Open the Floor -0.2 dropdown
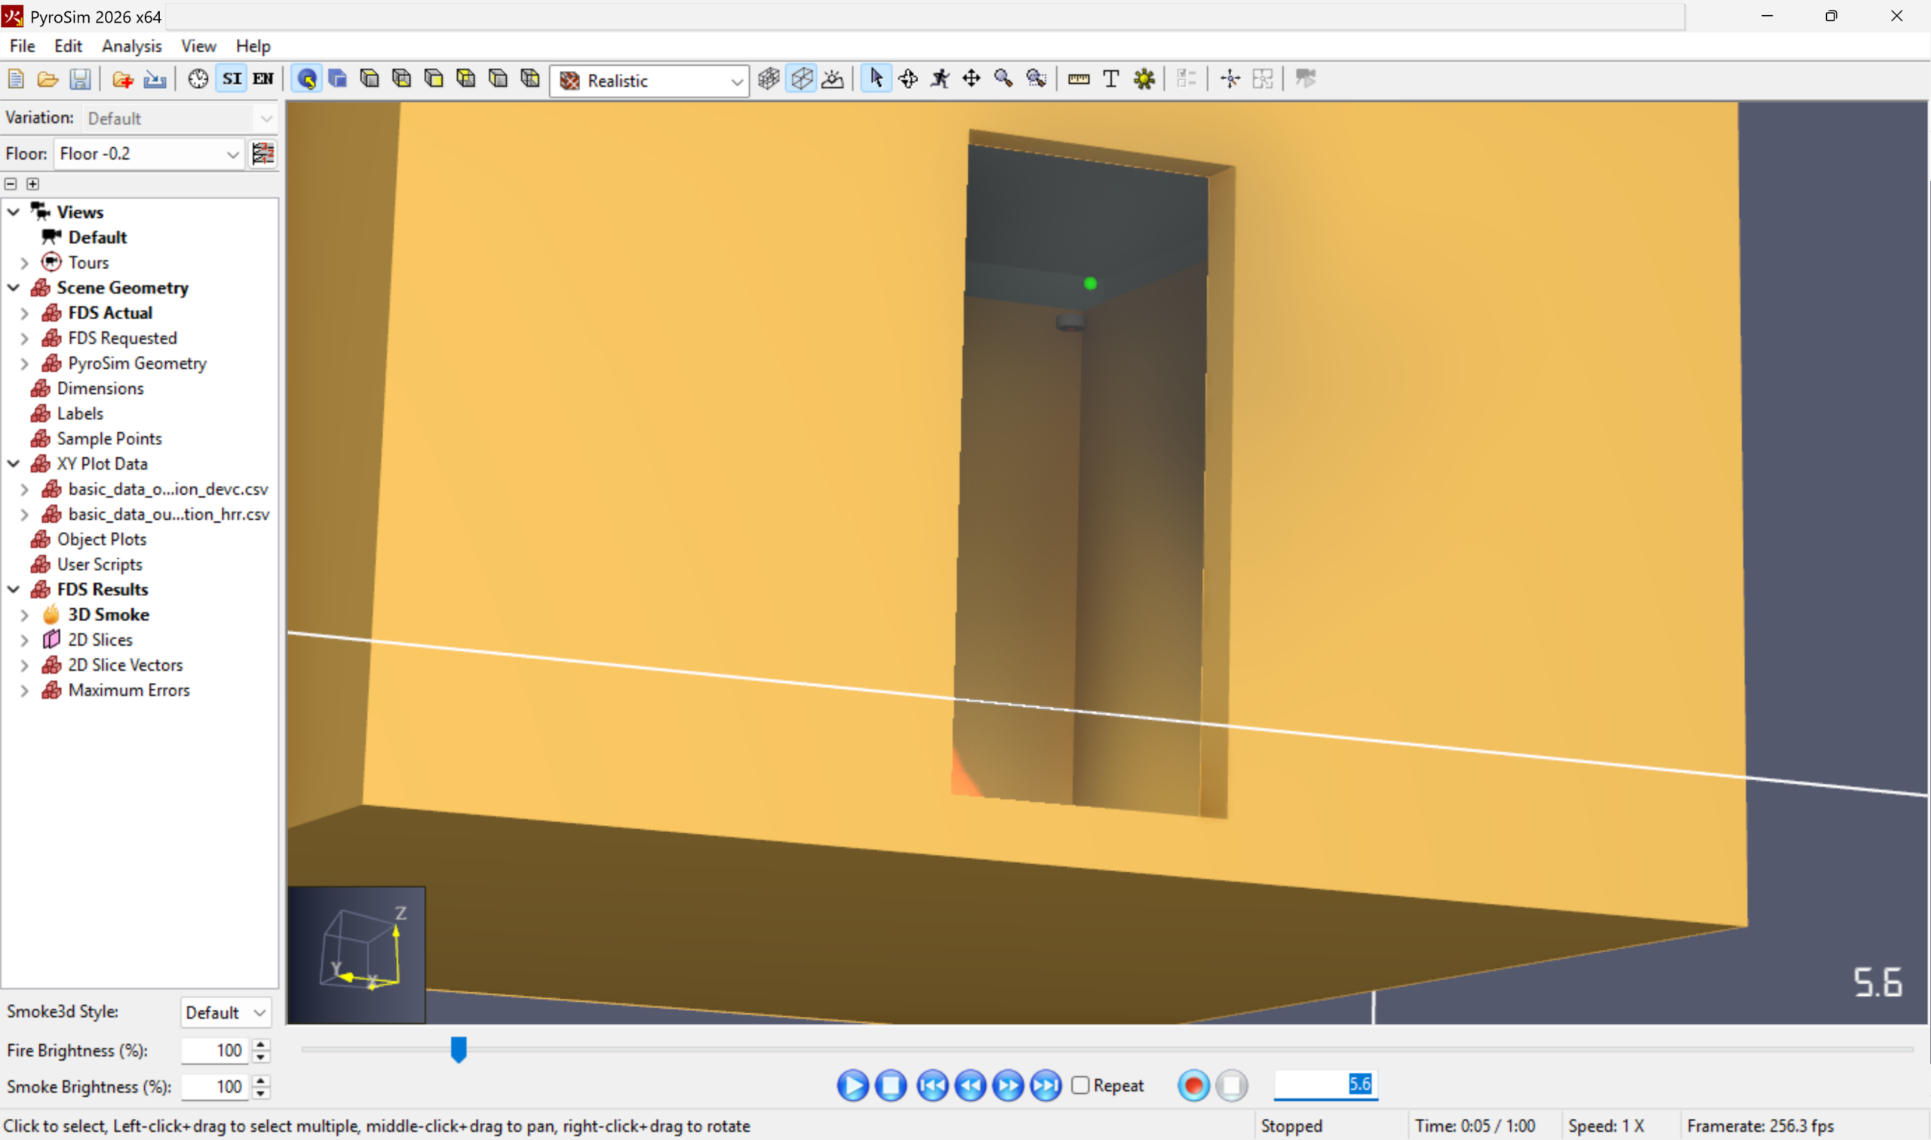The image size is (1931, 1140). [148, 155]
